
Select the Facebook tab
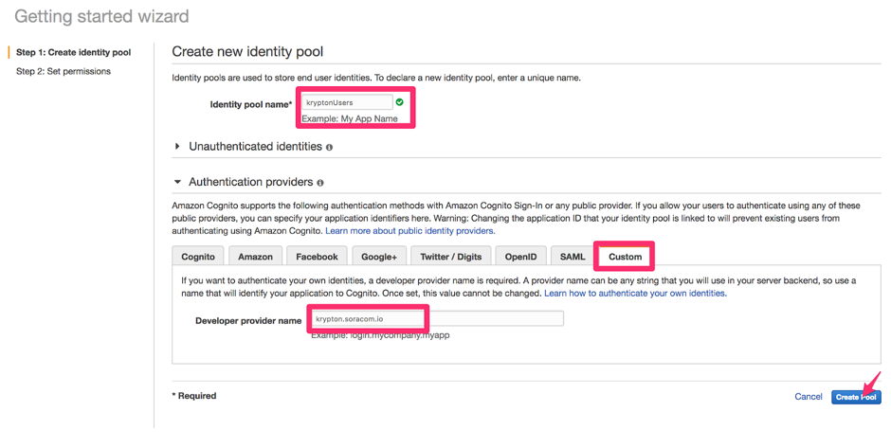(317, 257)
